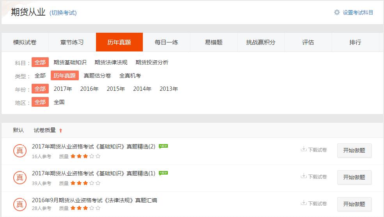
Task: Click the 真 badge of 2017 基础知识 真题精选(1)
Action: click(20, 177)
